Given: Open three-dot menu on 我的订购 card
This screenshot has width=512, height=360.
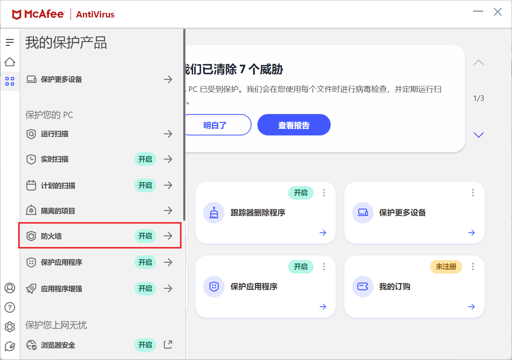Looking at the screenshot, I should [473, 267].
